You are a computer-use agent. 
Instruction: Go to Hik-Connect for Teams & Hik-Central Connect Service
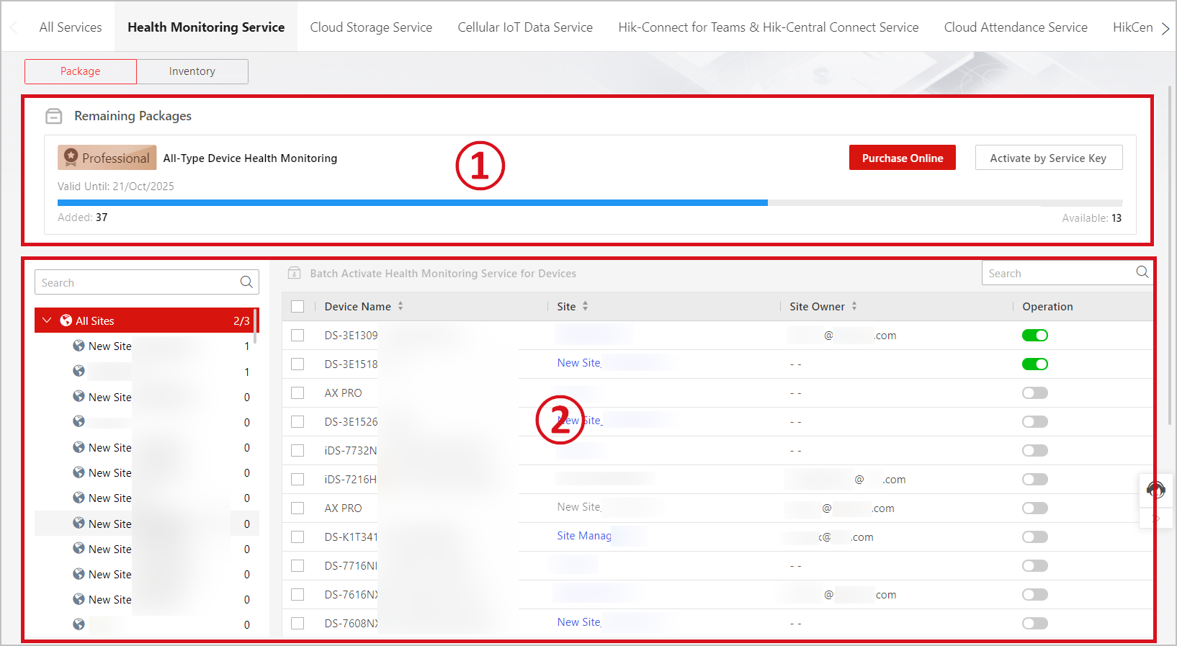pyautogui.click(x=769, y=27)
